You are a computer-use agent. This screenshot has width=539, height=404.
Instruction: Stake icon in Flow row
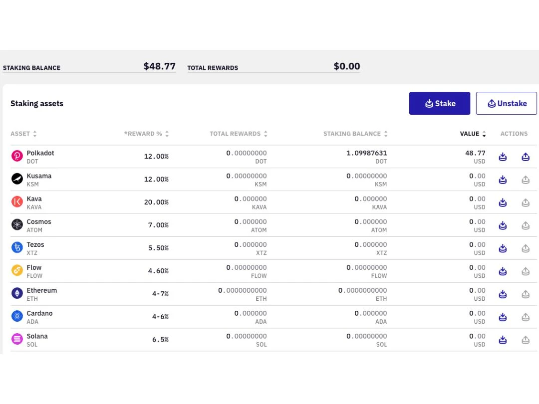click(x=503, y=271)
